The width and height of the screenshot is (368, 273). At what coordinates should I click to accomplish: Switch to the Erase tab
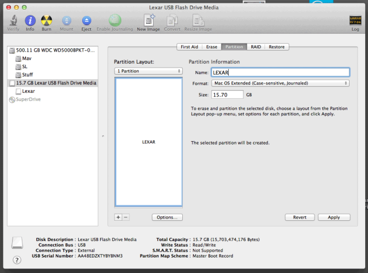coord(212,47)
